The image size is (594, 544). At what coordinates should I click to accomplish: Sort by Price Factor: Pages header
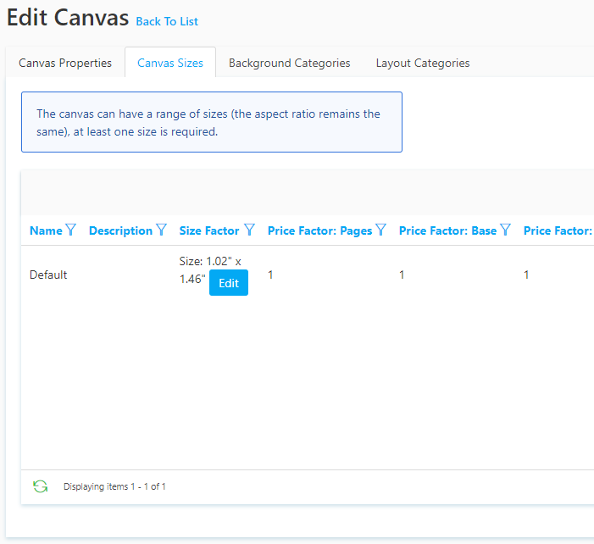pos(319,230)
